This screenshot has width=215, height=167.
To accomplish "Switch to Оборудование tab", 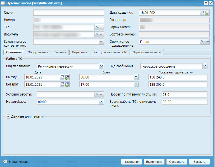I will click(38, 52).
